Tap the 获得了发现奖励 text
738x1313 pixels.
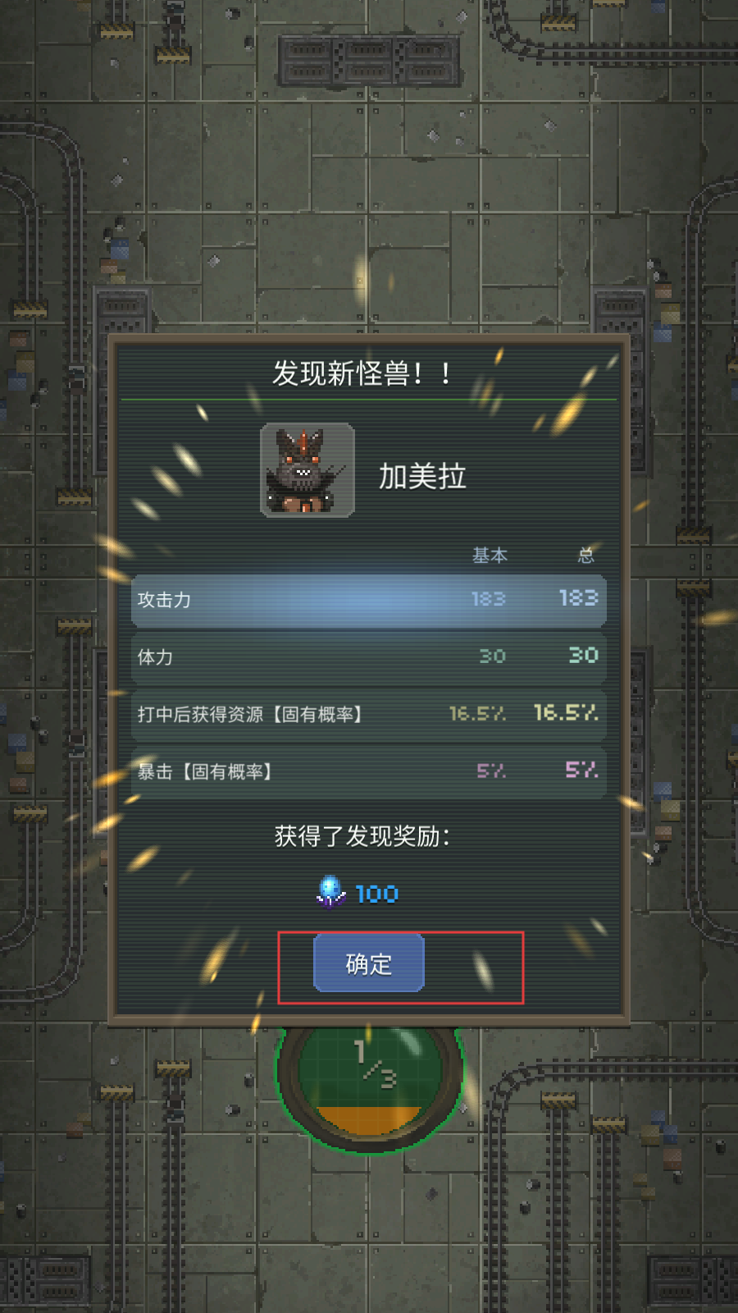point(362,836)
